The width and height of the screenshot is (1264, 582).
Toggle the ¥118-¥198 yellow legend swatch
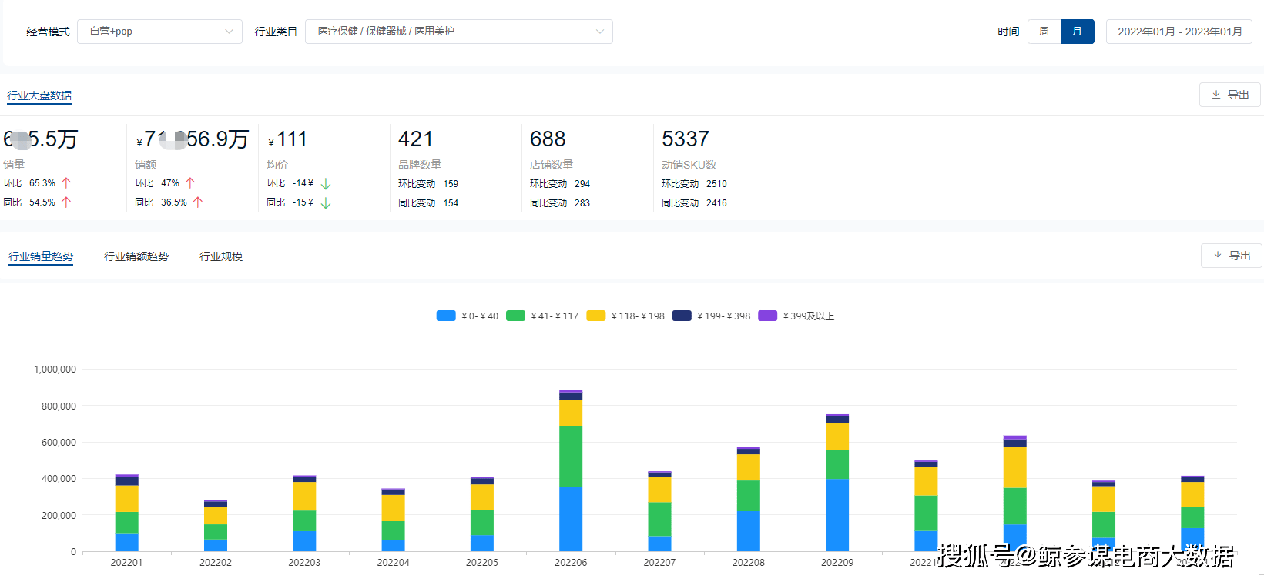[x=595, y=316]
